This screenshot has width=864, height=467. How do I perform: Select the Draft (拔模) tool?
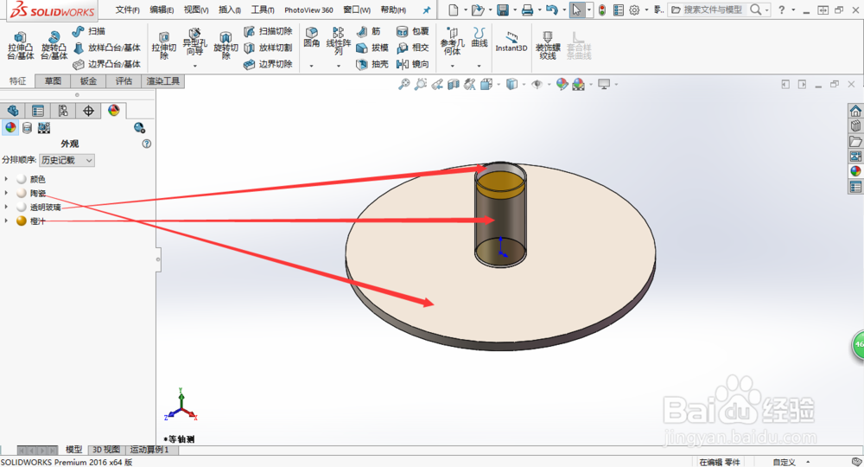click(372, 48)
